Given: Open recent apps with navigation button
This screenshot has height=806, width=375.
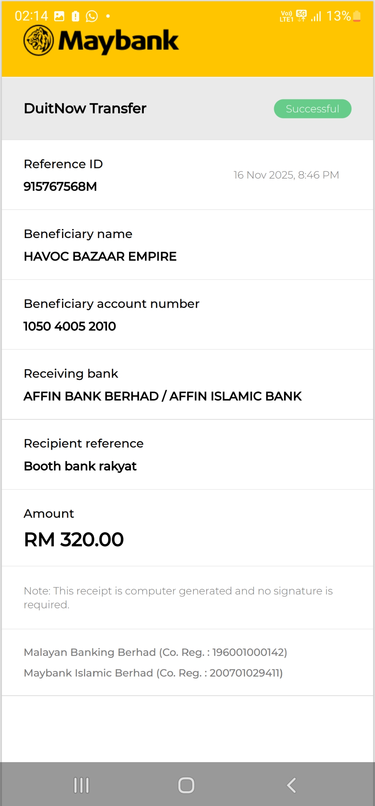Looking at the screenshot, I should [82, 785].
